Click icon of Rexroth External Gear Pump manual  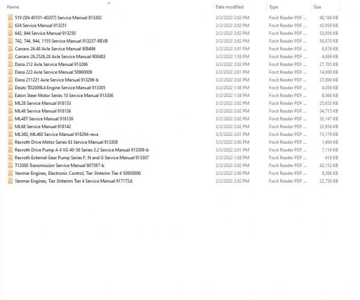point(10,158)
